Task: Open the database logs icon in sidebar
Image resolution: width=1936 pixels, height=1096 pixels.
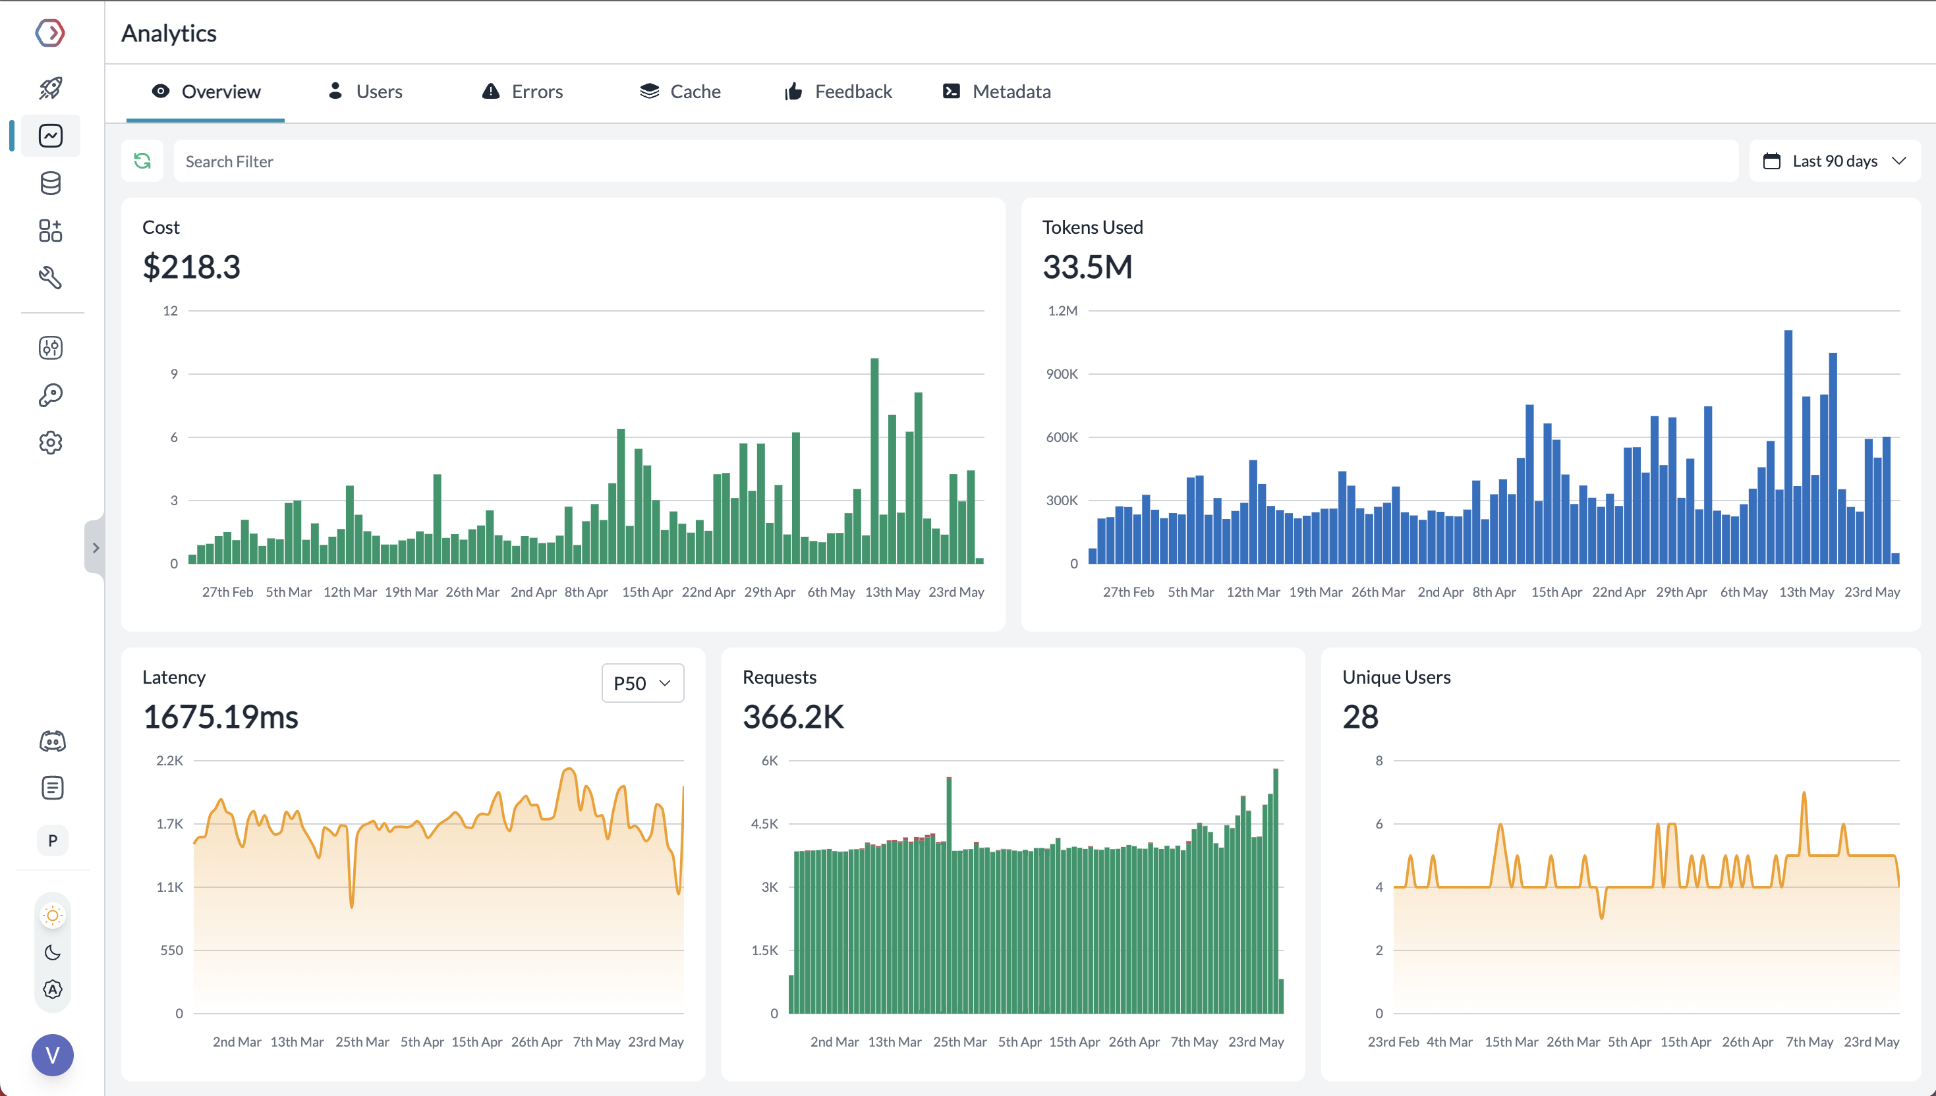Action: [x=51, y=183]
